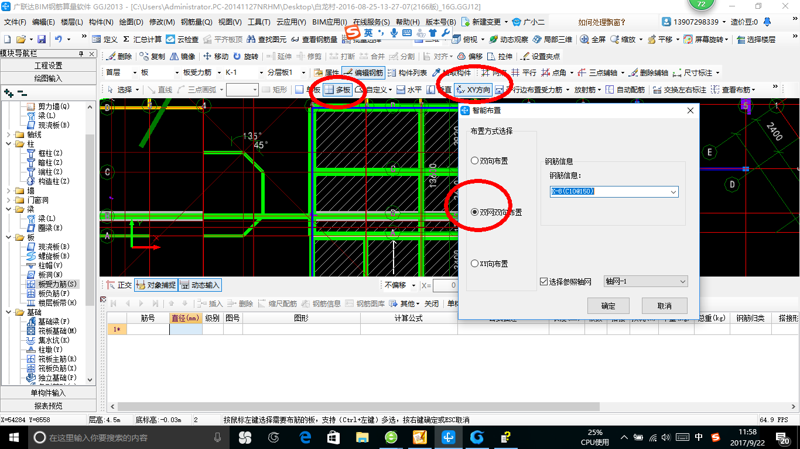Collapse the 柱 folder in tree
The image size is (800, 449).
pos(9,144)
